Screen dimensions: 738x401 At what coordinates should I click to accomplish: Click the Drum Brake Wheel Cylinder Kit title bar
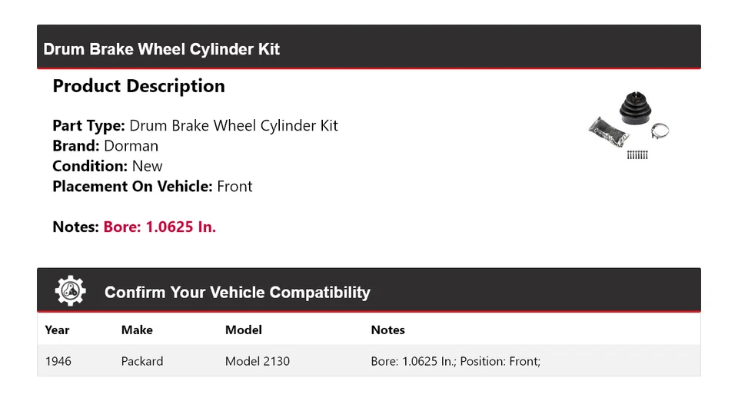(161, 49)
